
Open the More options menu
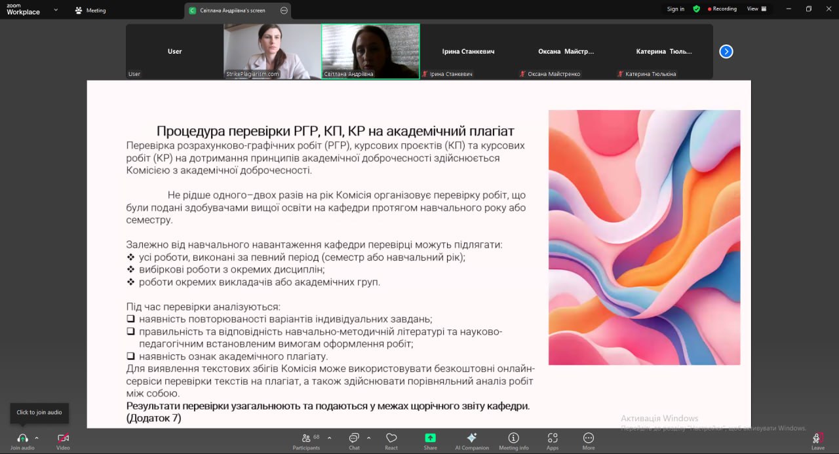(589, 442)
